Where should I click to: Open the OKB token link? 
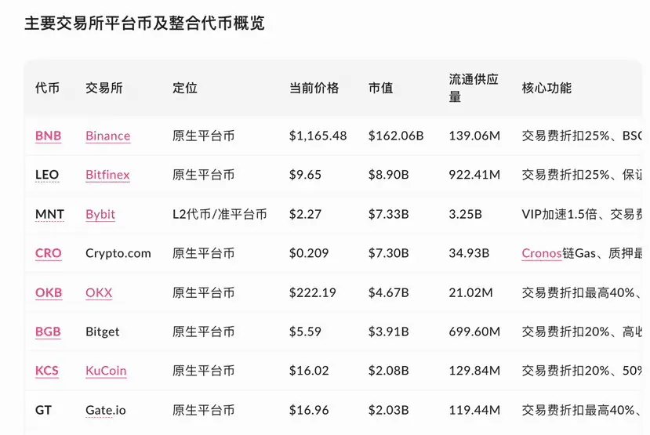(x=49, y=292)
